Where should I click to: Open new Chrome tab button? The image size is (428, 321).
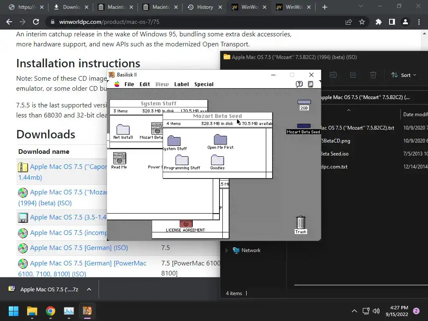324,7
